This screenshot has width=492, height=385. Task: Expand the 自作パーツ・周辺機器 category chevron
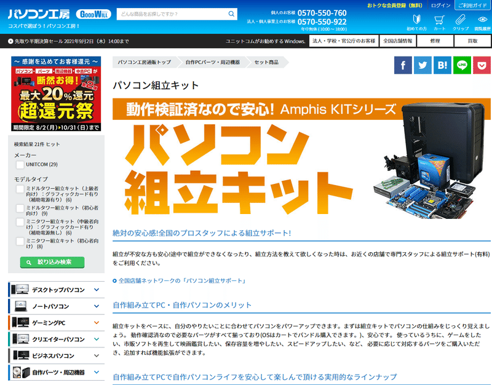(x=97, y=372)
